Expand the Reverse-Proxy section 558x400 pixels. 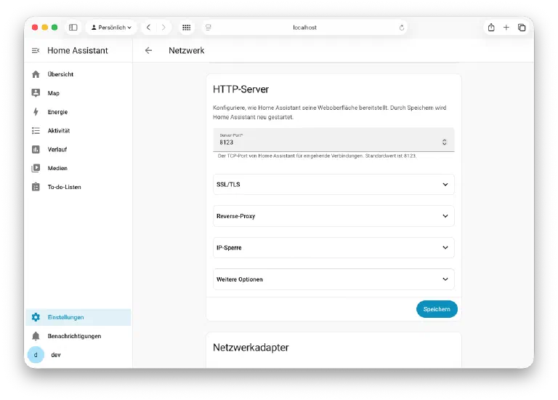tap(333, 216)
